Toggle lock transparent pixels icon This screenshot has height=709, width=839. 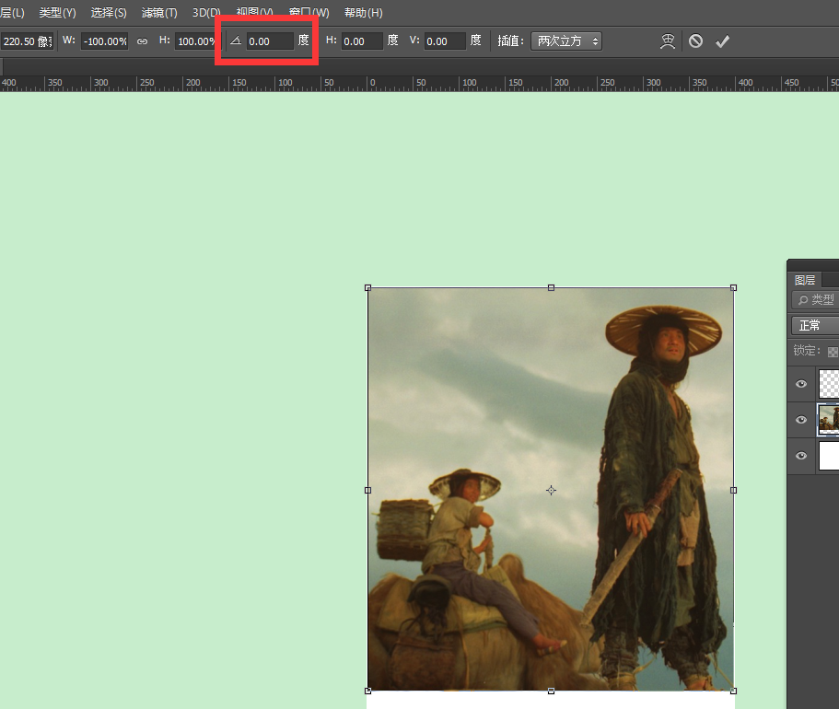(833, 352)
